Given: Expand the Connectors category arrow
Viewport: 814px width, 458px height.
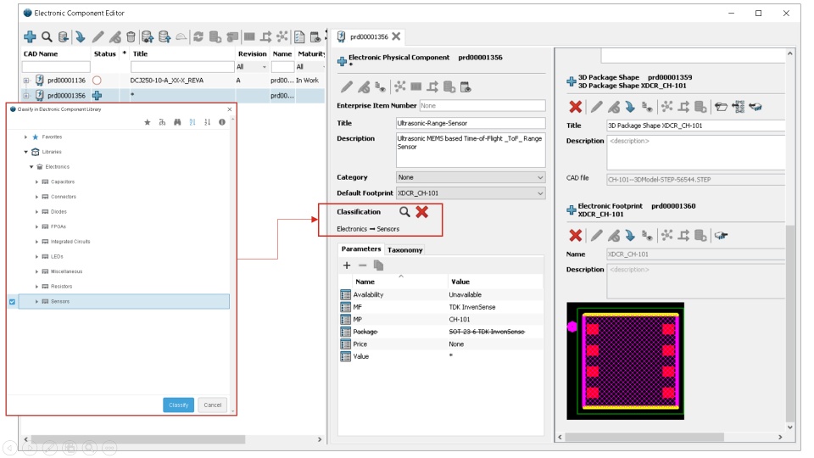Looking at the screenshot, I should [x=36, y=197].
